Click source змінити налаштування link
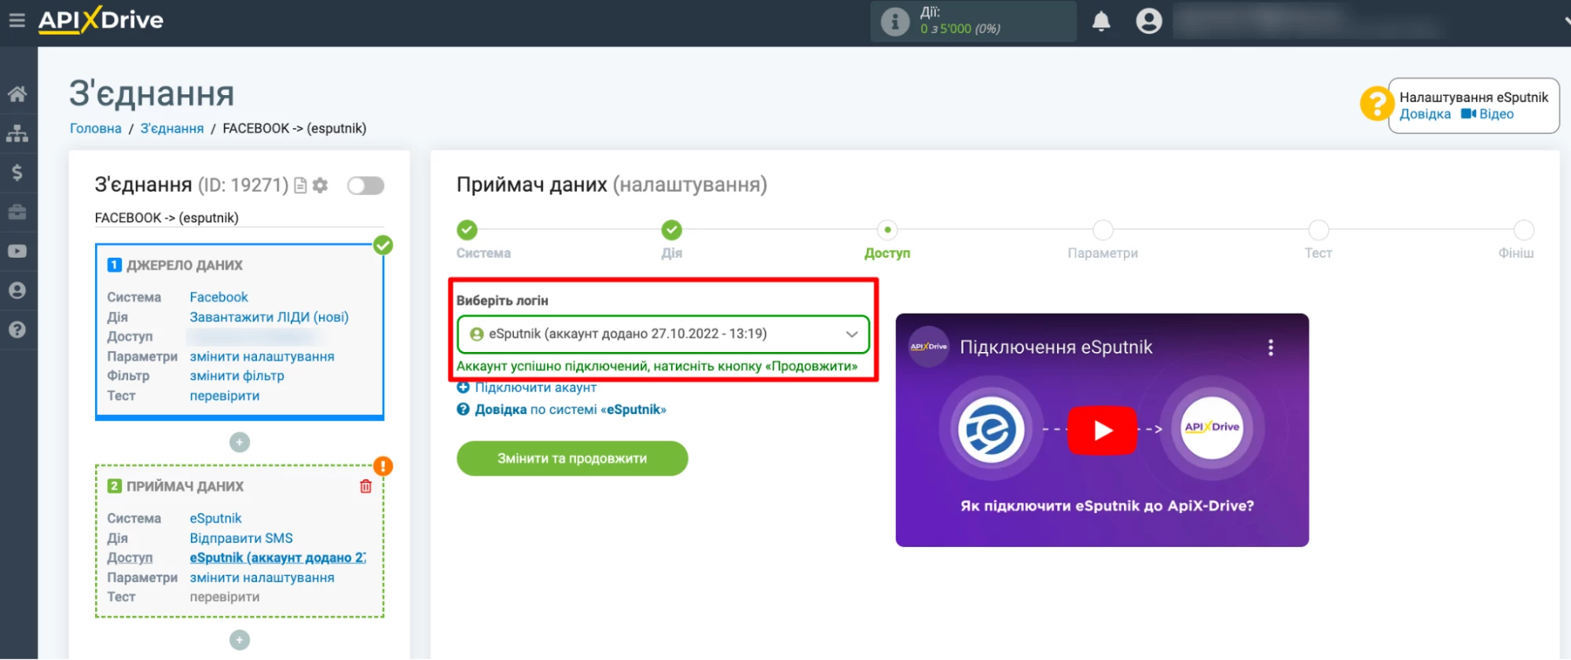1571x660 pixels. point(262,357)
